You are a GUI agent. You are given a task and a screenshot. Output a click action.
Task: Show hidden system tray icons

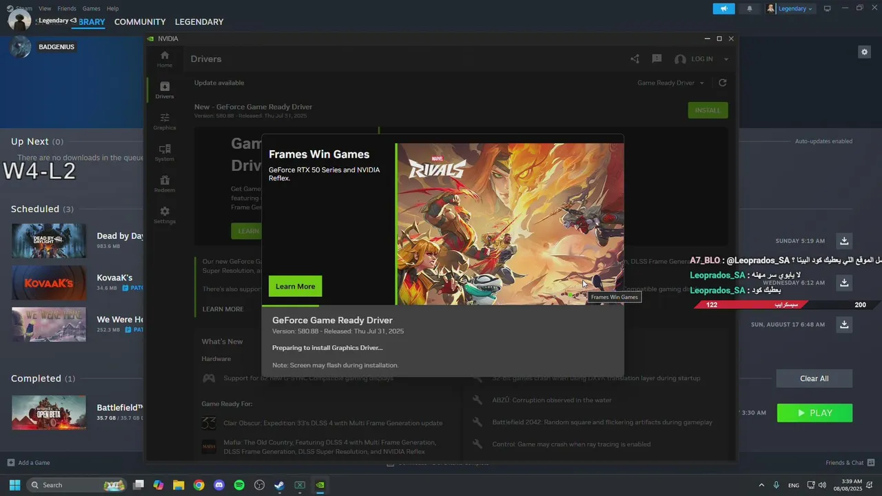coord(761,485)
